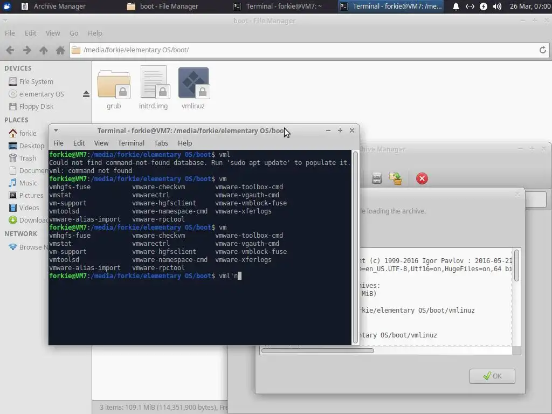Click the clock showing 26 Mar, 07:00
The width and height of the screenshot is (552, 414).
tap(530, 6)
